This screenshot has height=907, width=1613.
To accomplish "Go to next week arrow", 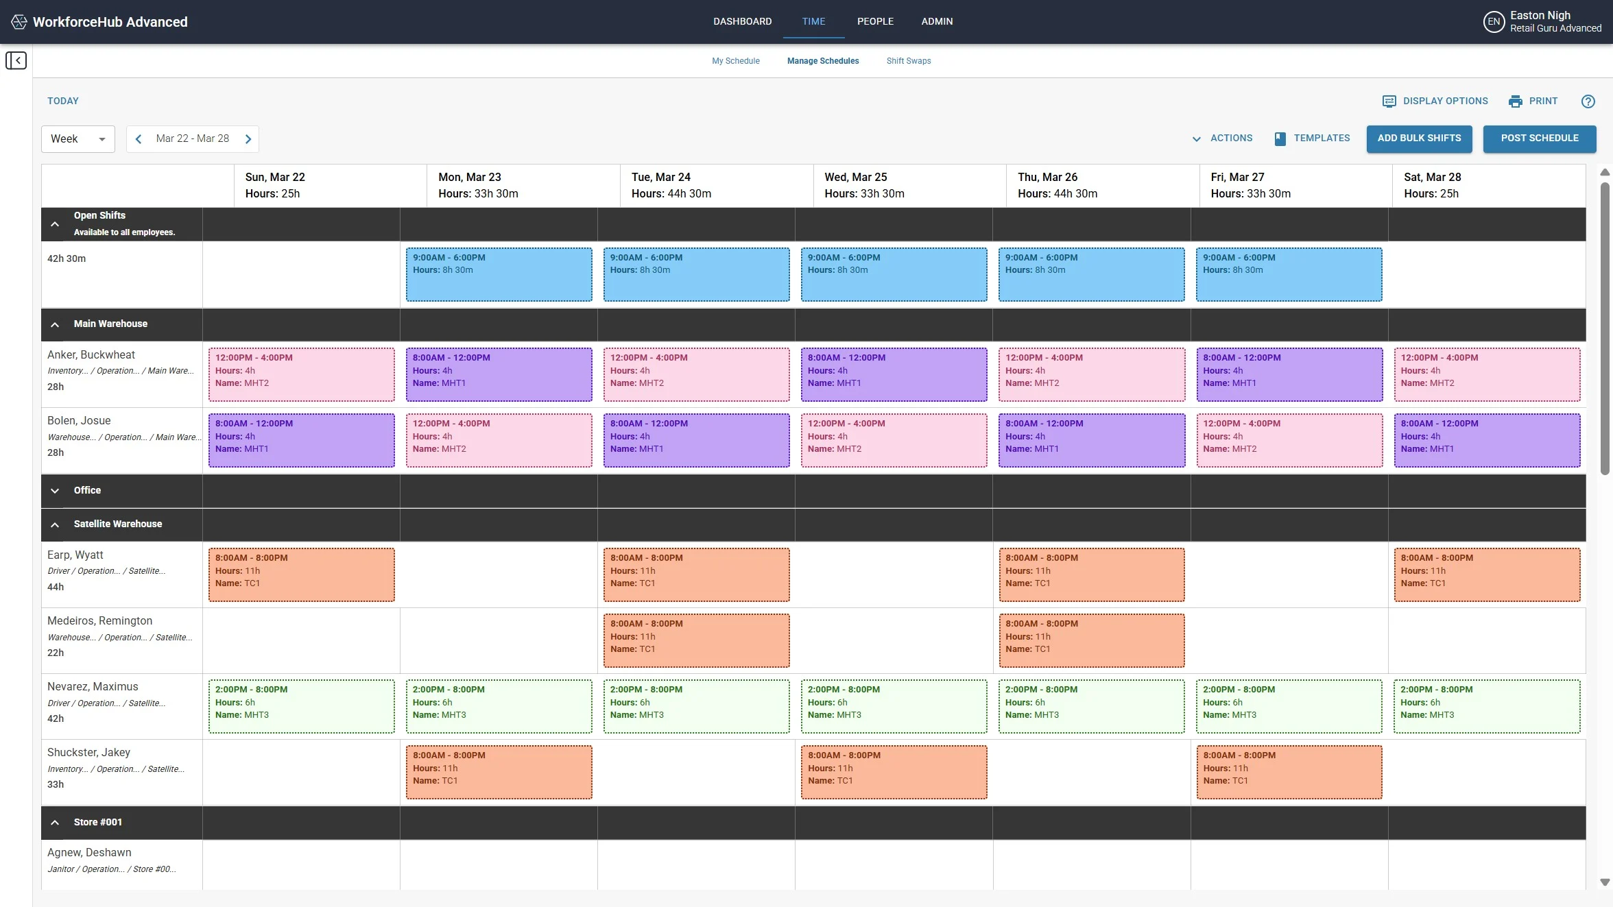I will coord(248,139).
